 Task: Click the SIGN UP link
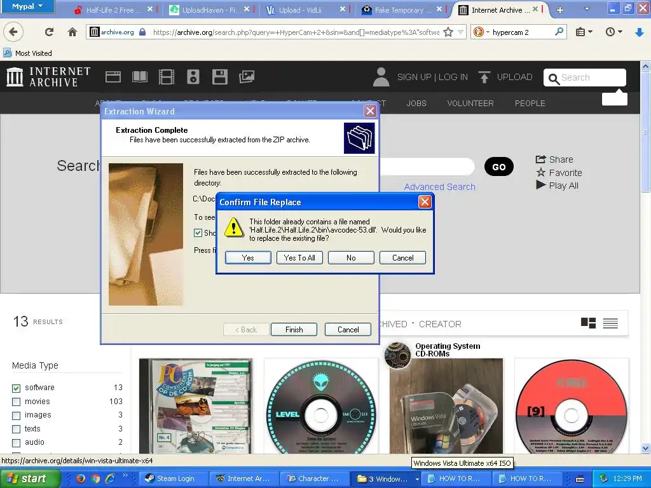[x=414, y=77]
